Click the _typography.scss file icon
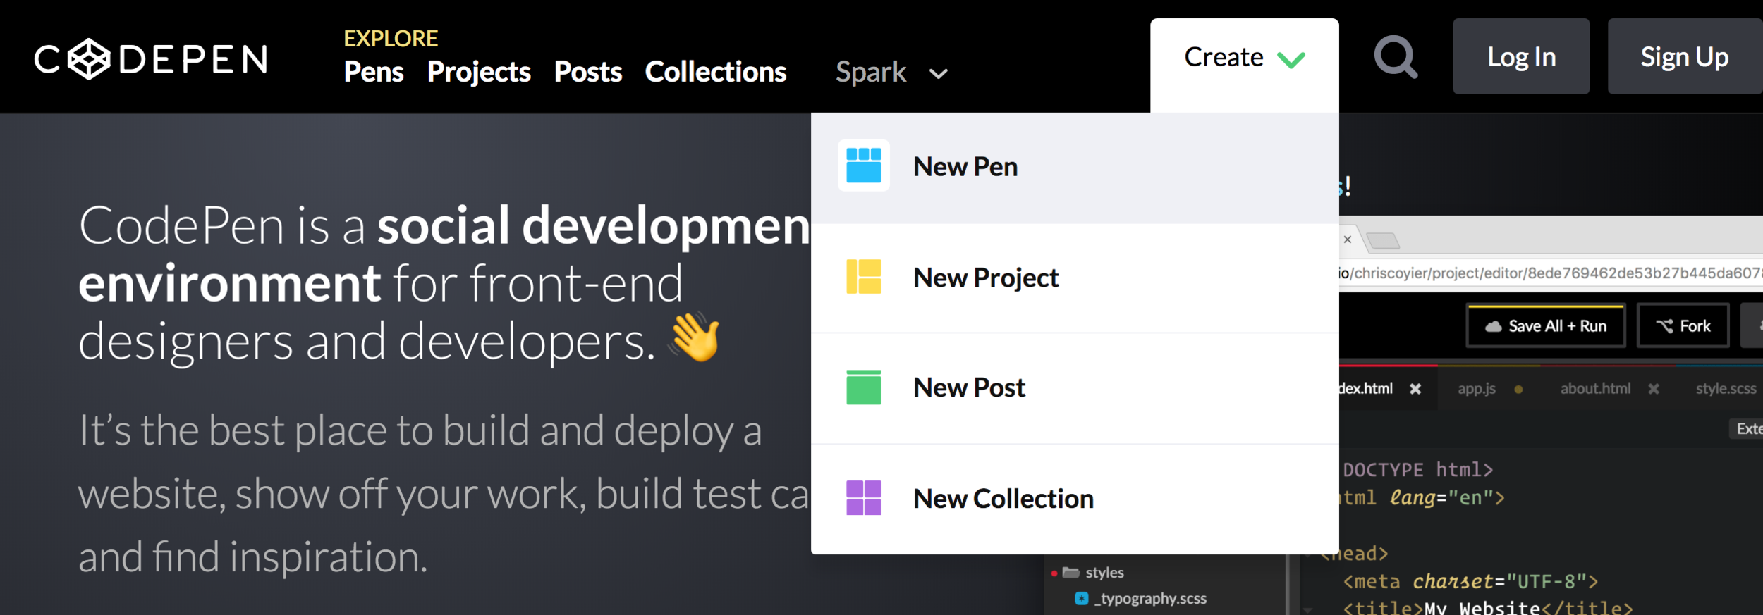 pos(1081,599)
